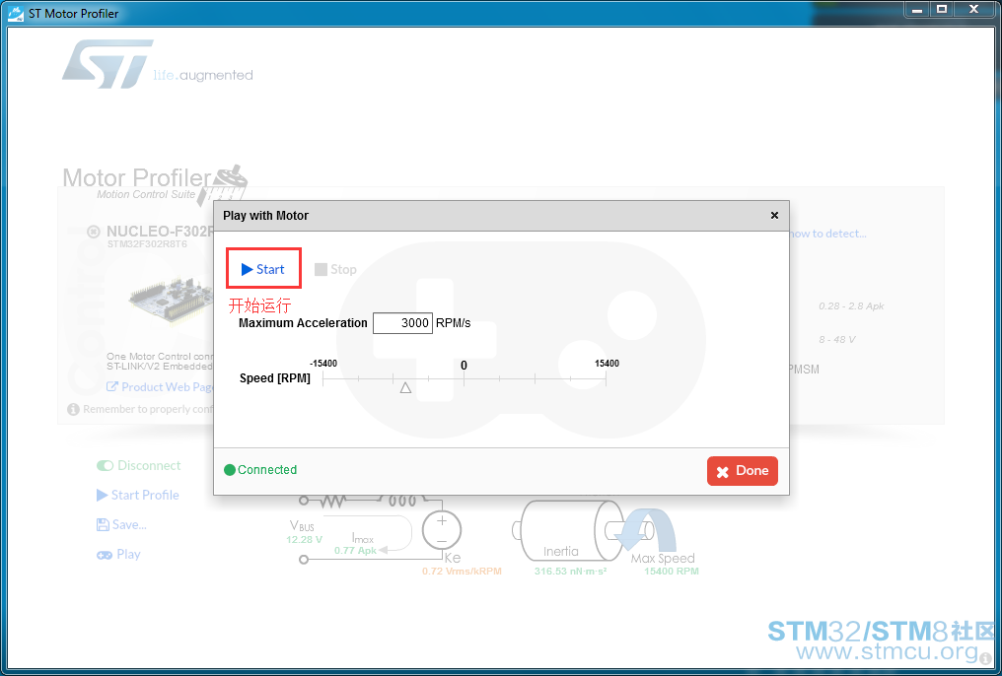Click the VBUS 12.28 V value
The width and height of the screenshot is (1002, 676).
304,539
